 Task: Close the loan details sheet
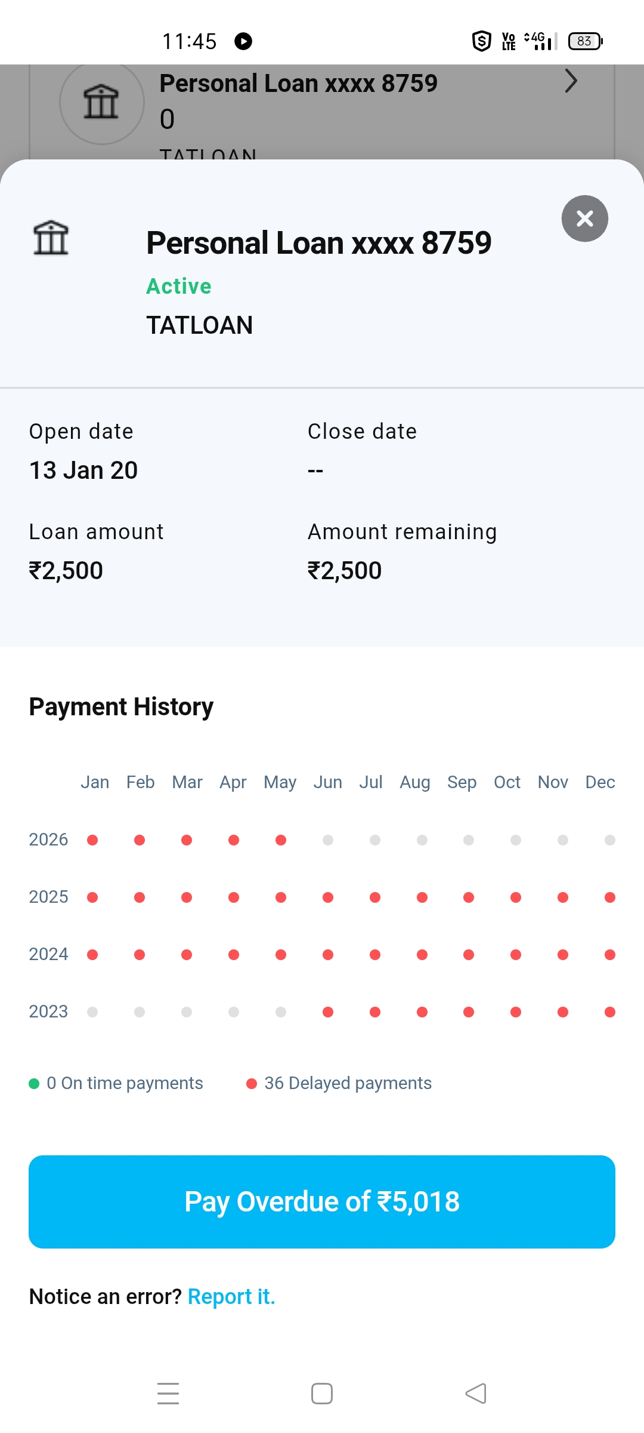[585, 219]
